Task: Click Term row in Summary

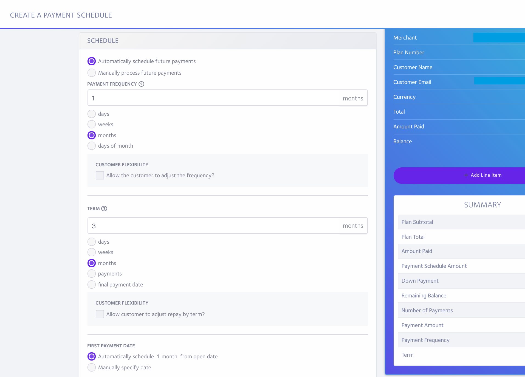Action: [461, 355]
